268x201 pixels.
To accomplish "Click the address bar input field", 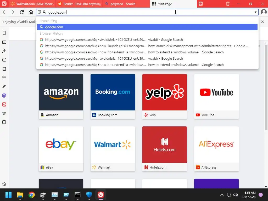I will (x=147, y=12).
